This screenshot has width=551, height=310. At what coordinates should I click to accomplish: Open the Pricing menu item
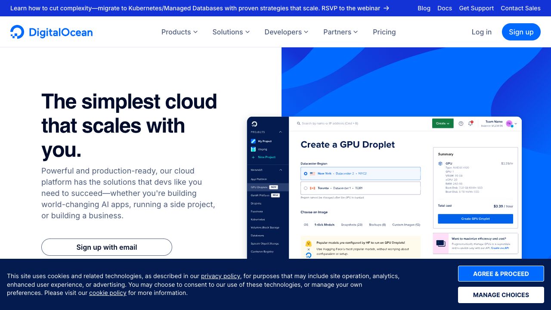click(x=384, y=32)
